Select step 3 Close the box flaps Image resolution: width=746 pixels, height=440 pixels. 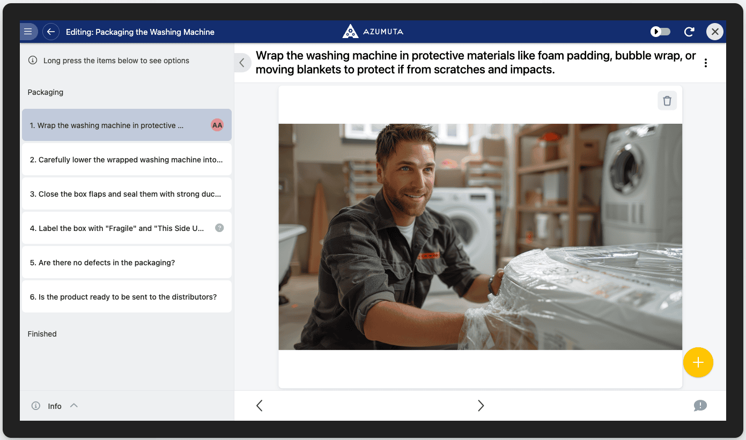pyautogui.click(x=127, y=194)
